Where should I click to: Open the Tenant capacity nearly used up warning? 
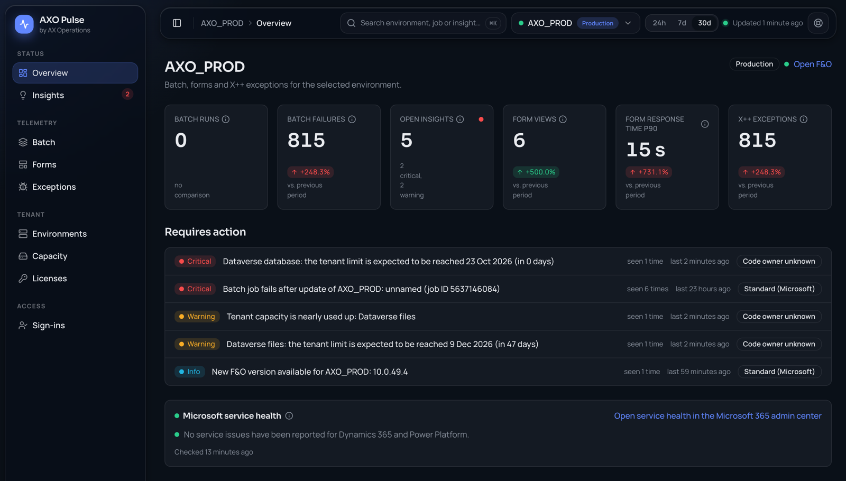tap(498, 317)
